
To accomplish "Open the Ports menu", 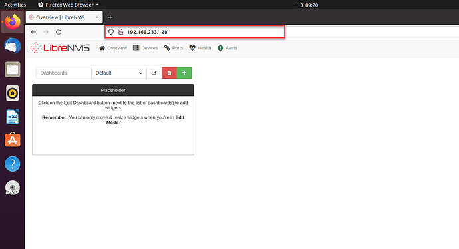I will (x=174, y=48).
